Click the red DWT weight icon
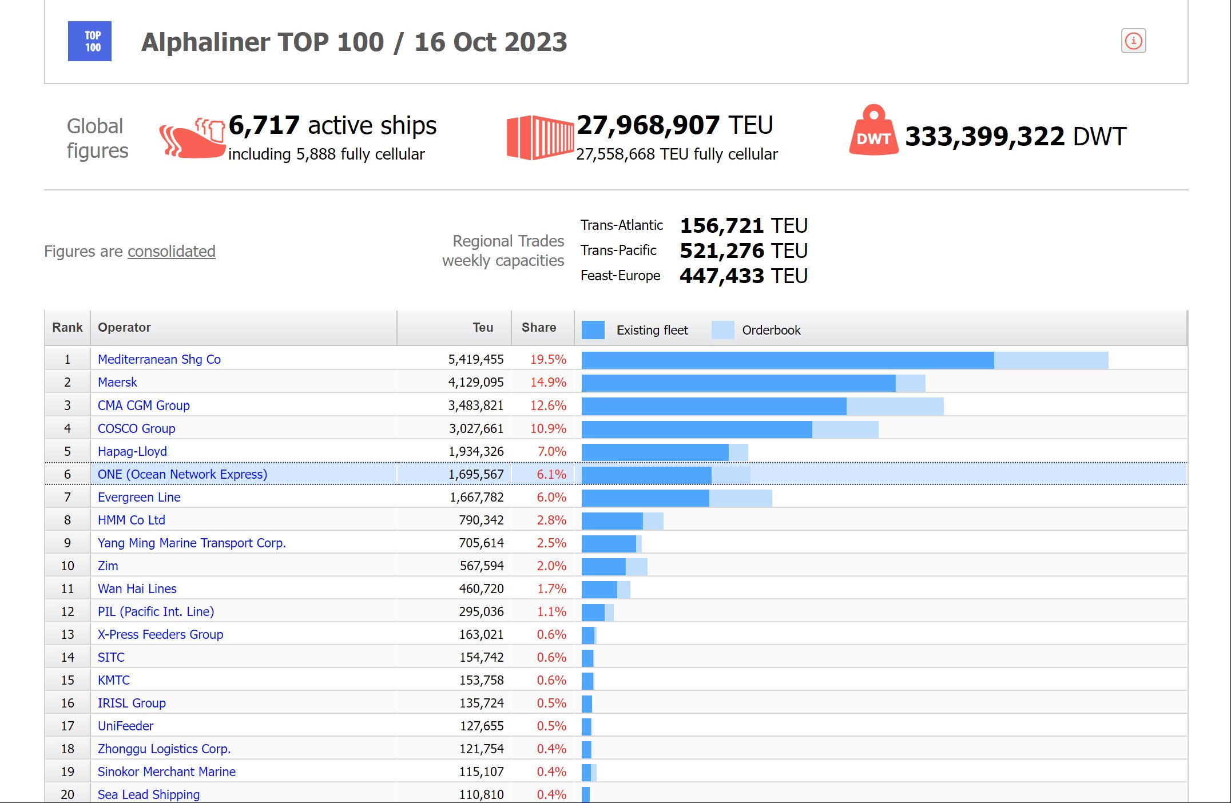The image size is (1231, 803). click(873, 130)
